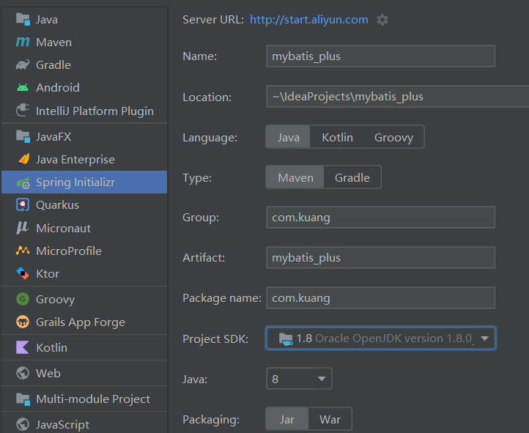Open the start.aliyun.com server URL link

pyautogui.click(x=309, y=20)
